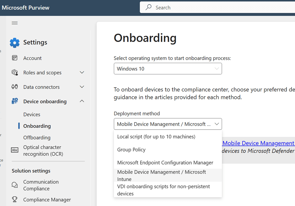The image size is (295, 206).
Task: Click the search magnifier icon
Action: click(149, 8)
